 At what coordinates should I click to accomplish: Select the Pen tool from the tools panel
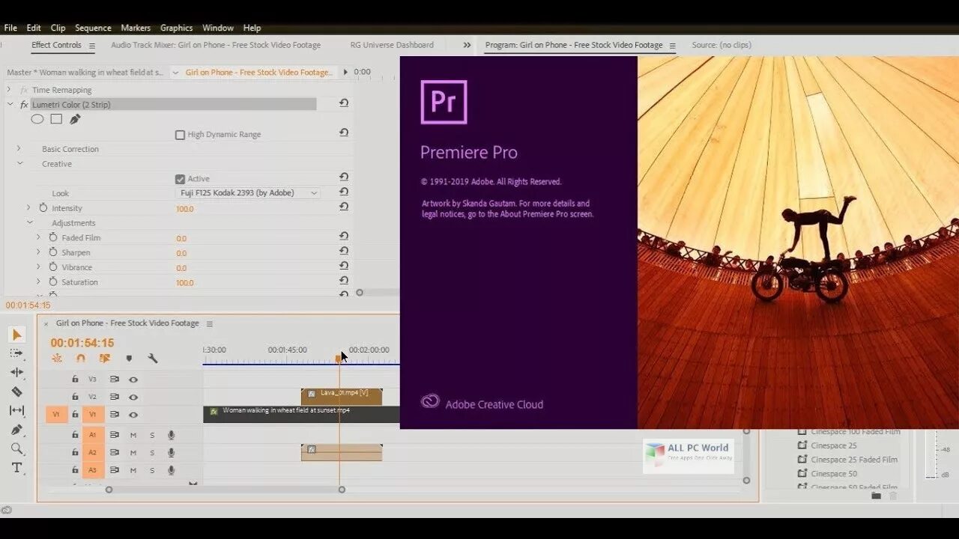16,430
